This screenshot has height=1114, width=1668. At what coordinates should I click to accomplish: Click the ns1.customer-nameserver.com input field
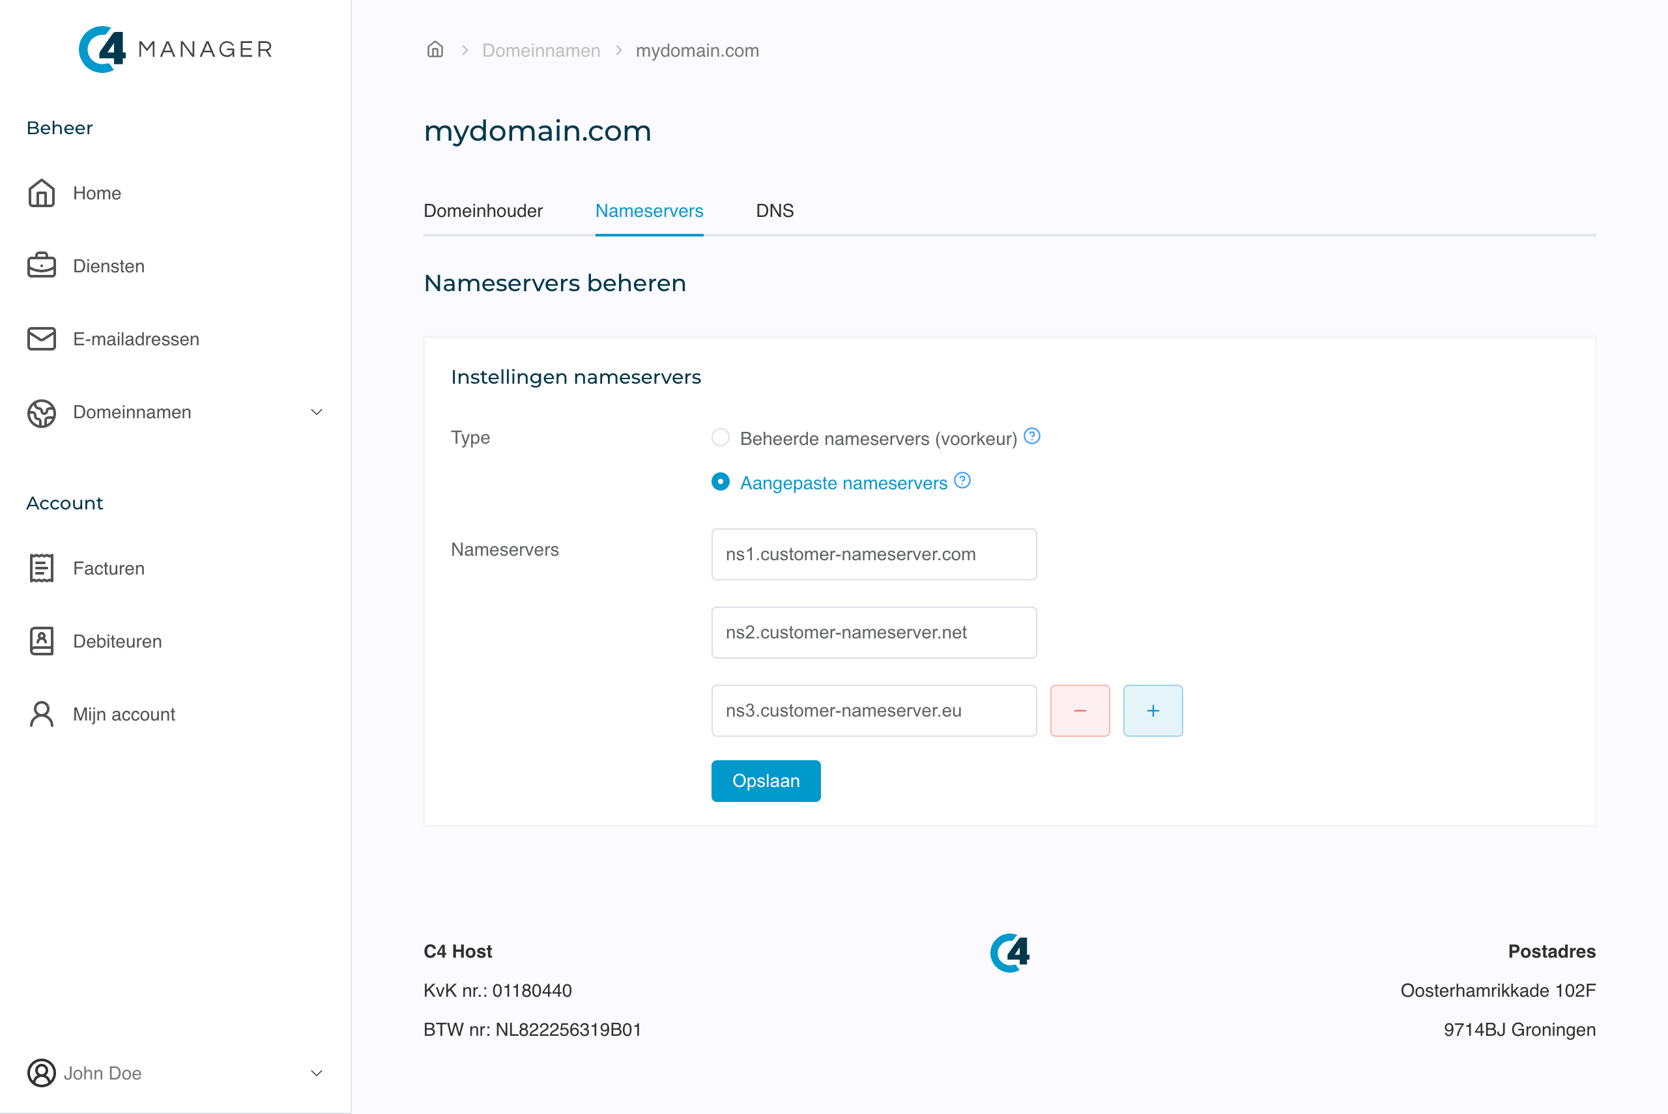click(x=873, y=554)
